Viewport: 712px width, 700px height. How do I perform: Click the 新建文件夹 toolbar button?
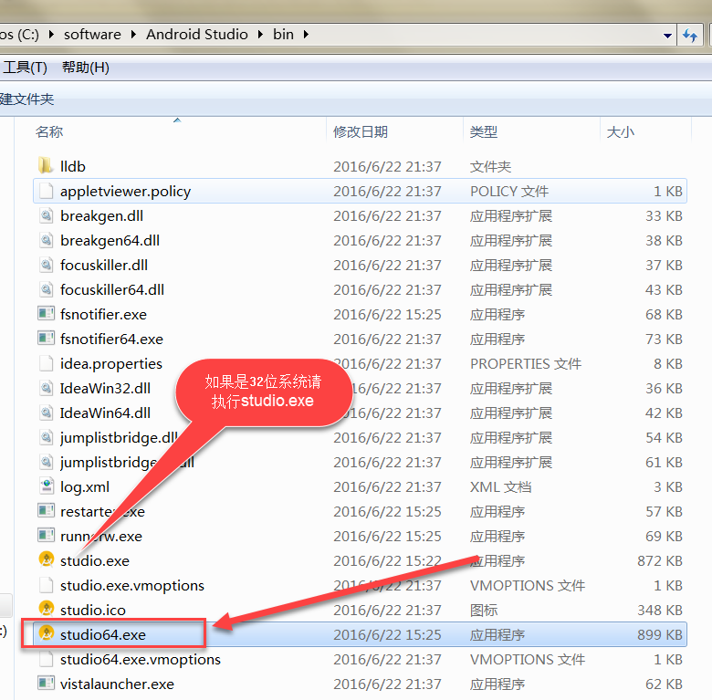tap(26, 99)
